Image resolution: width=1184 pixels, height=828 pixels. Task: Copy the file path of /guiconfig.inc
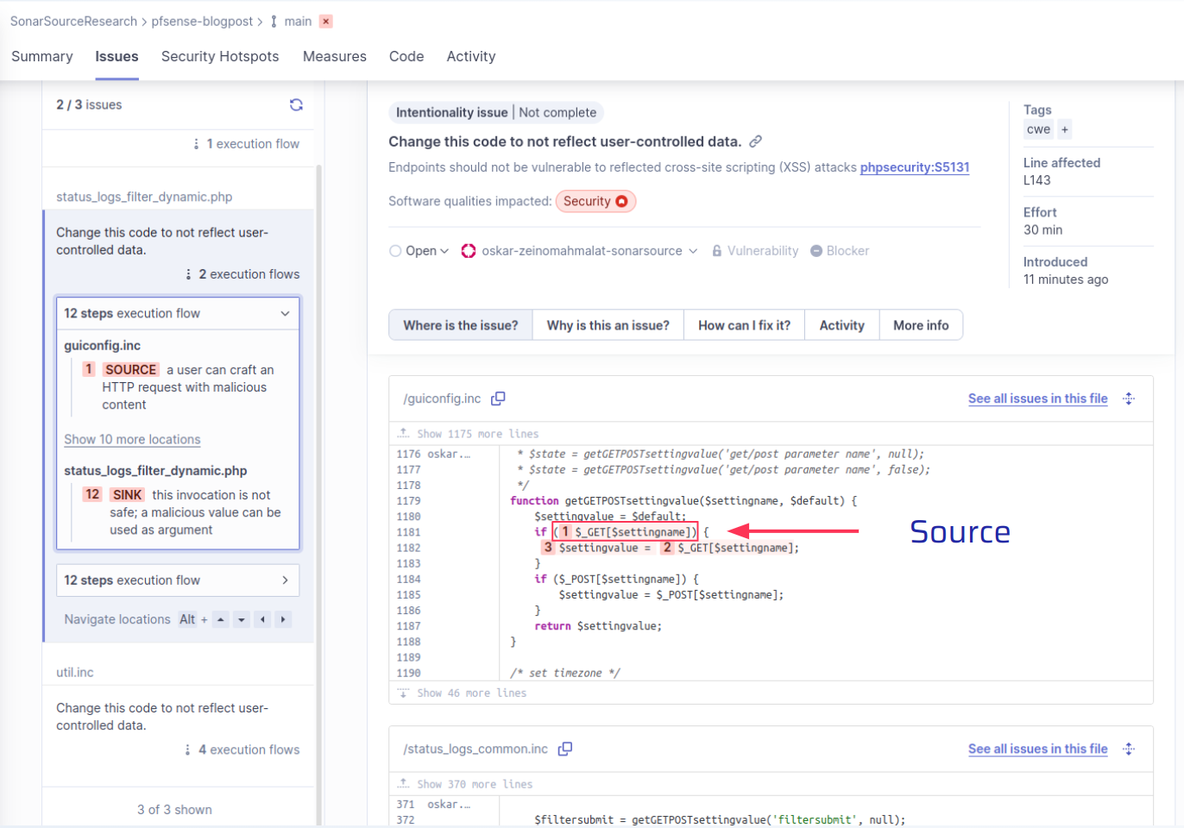coord(497,398)
